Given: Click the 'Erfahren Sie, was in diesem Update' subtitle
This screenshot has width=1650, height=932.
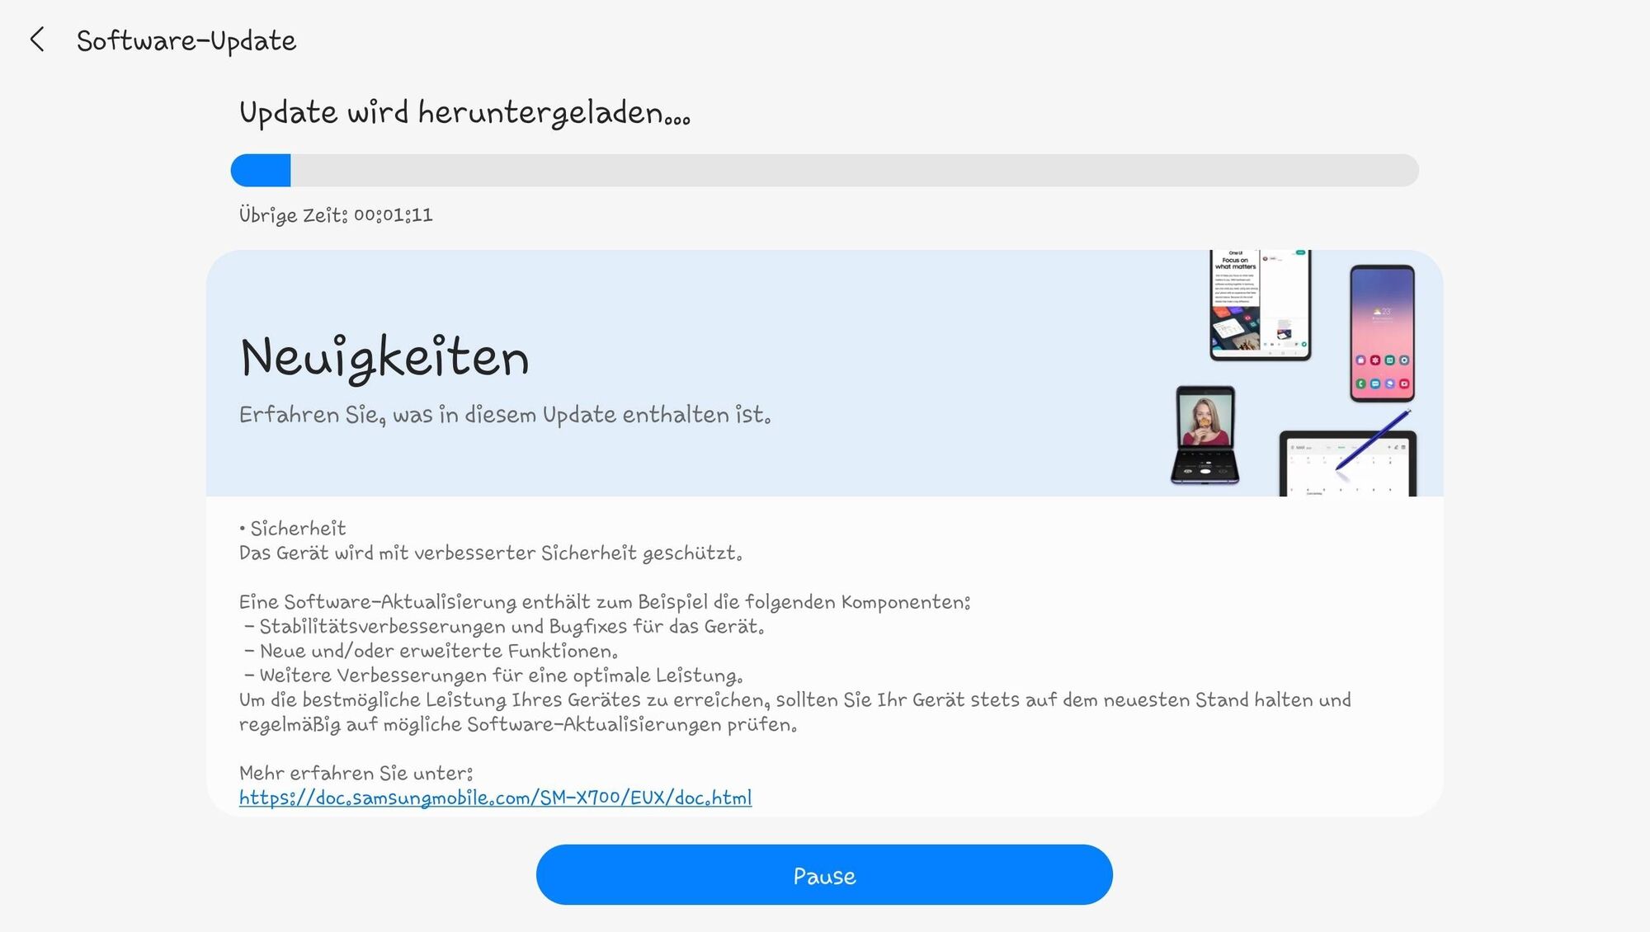Looking at the screenshot, I should click(x=505, y=415).
